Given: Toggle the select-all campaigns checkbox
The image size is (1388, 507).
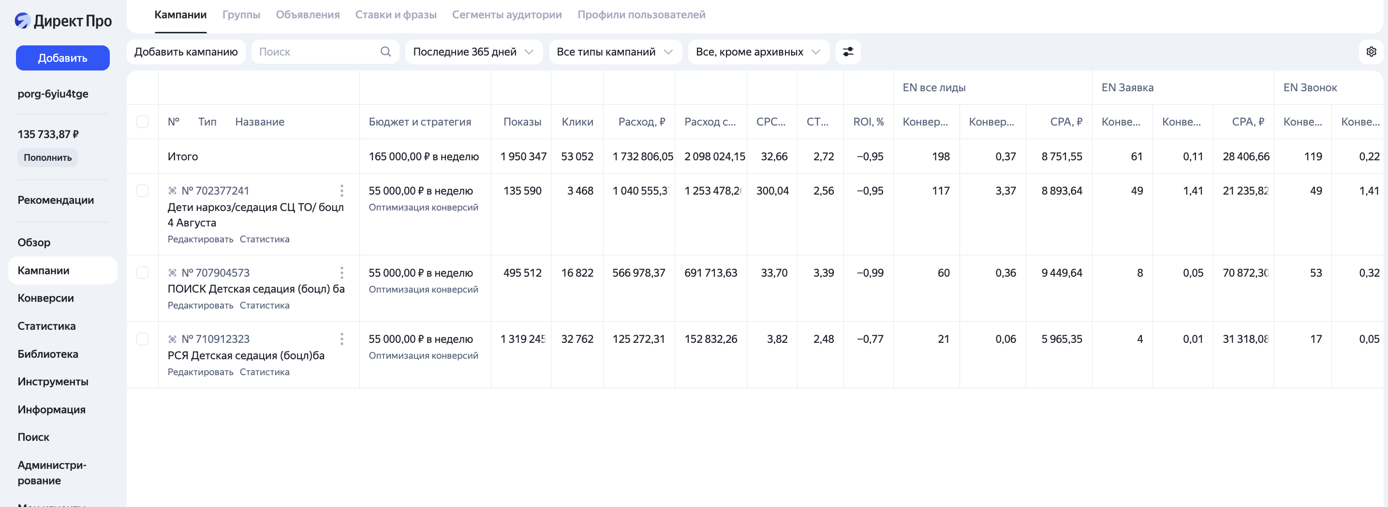Looking at the screenshot, I should (142, 122).
